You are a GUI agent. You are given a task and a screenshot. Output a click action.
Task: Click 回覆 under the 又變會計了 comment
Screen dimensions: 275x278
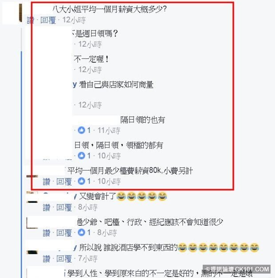click(x=64, y=207)
